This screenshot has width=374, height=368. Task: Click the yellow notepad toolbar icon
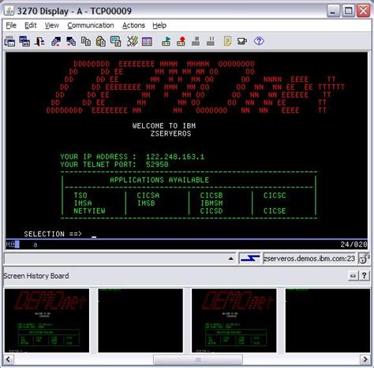pos(227,42)
